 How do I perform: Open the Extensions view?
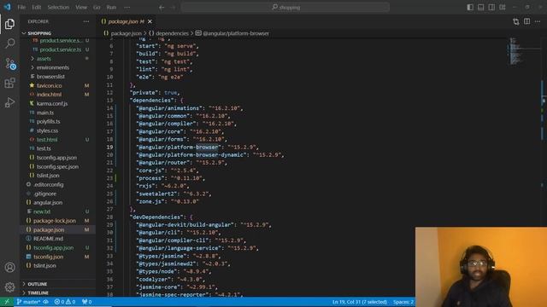tap(9, 83)
